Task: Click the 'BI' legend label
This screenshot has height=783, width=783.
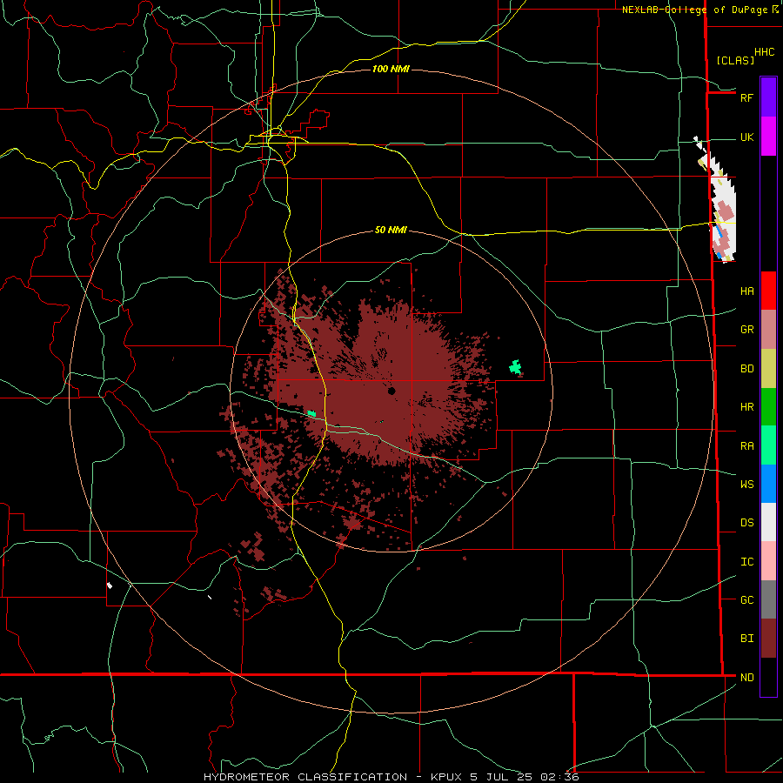Action: click(x=747, y=639)
